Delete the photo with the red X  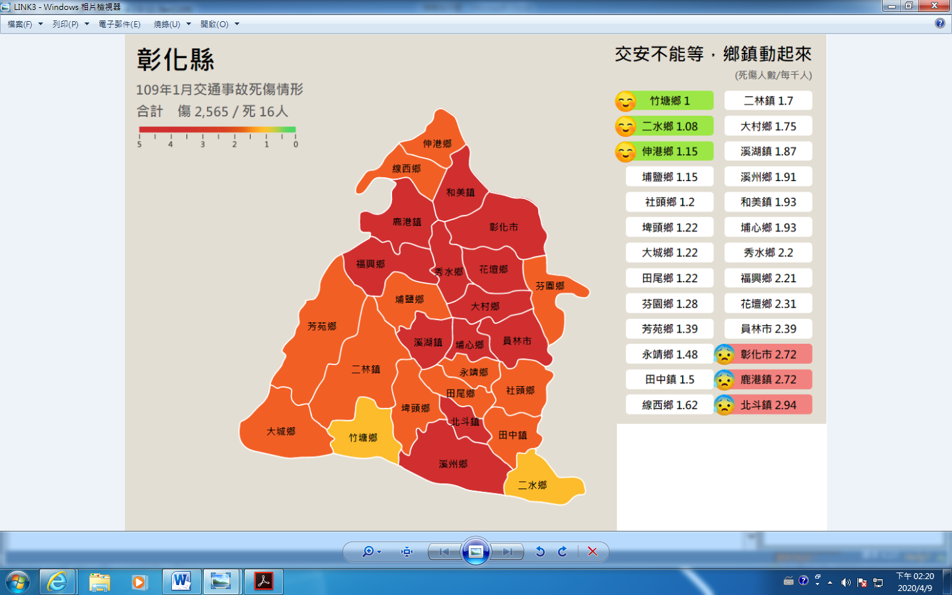(592, 551)
